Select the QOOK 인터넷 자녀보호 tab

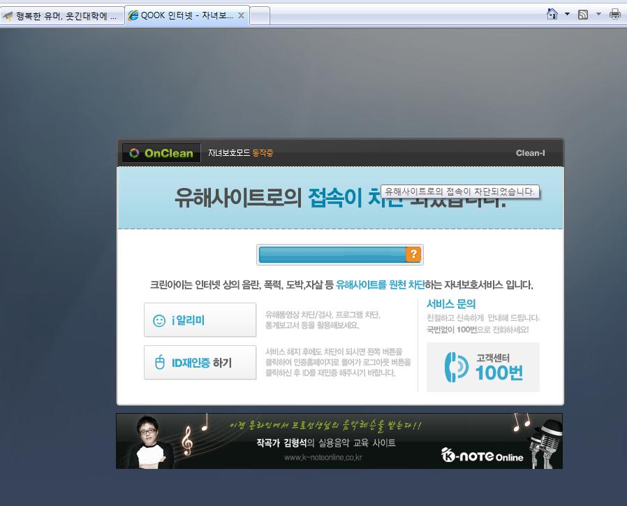182,14
